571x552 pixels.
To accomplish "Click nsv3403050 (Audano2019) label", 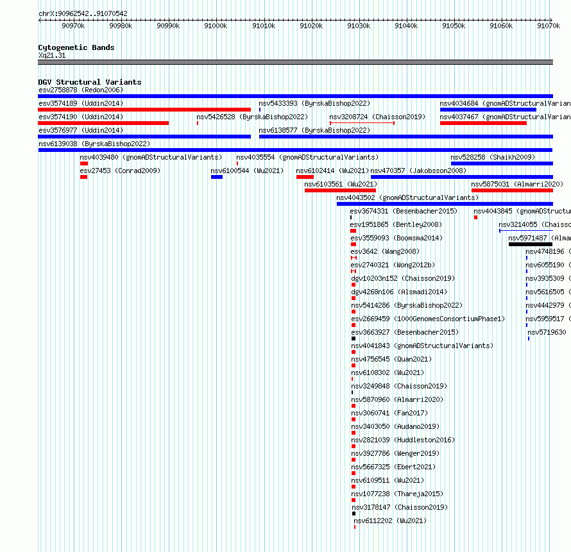I will pos(395,426).
